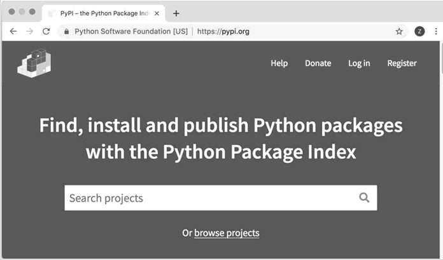Screen dimensions: 443x260
Task: Open the Chrome three-dot menu
Action: click(x=436, y=31)
